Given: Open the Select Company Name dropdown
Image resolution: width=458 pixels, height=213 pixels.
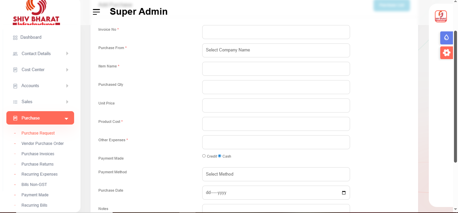Looking at the screenshot, I should [x=276, y=50].
